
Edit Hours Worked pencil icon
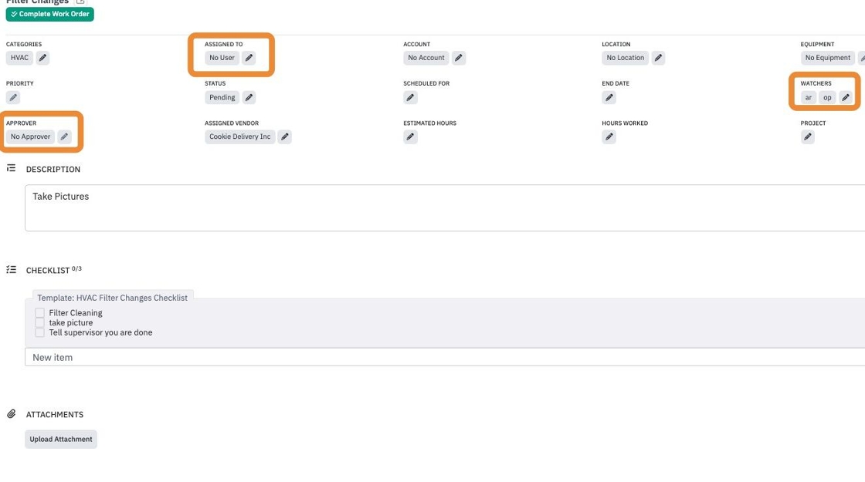pos(609,137)
